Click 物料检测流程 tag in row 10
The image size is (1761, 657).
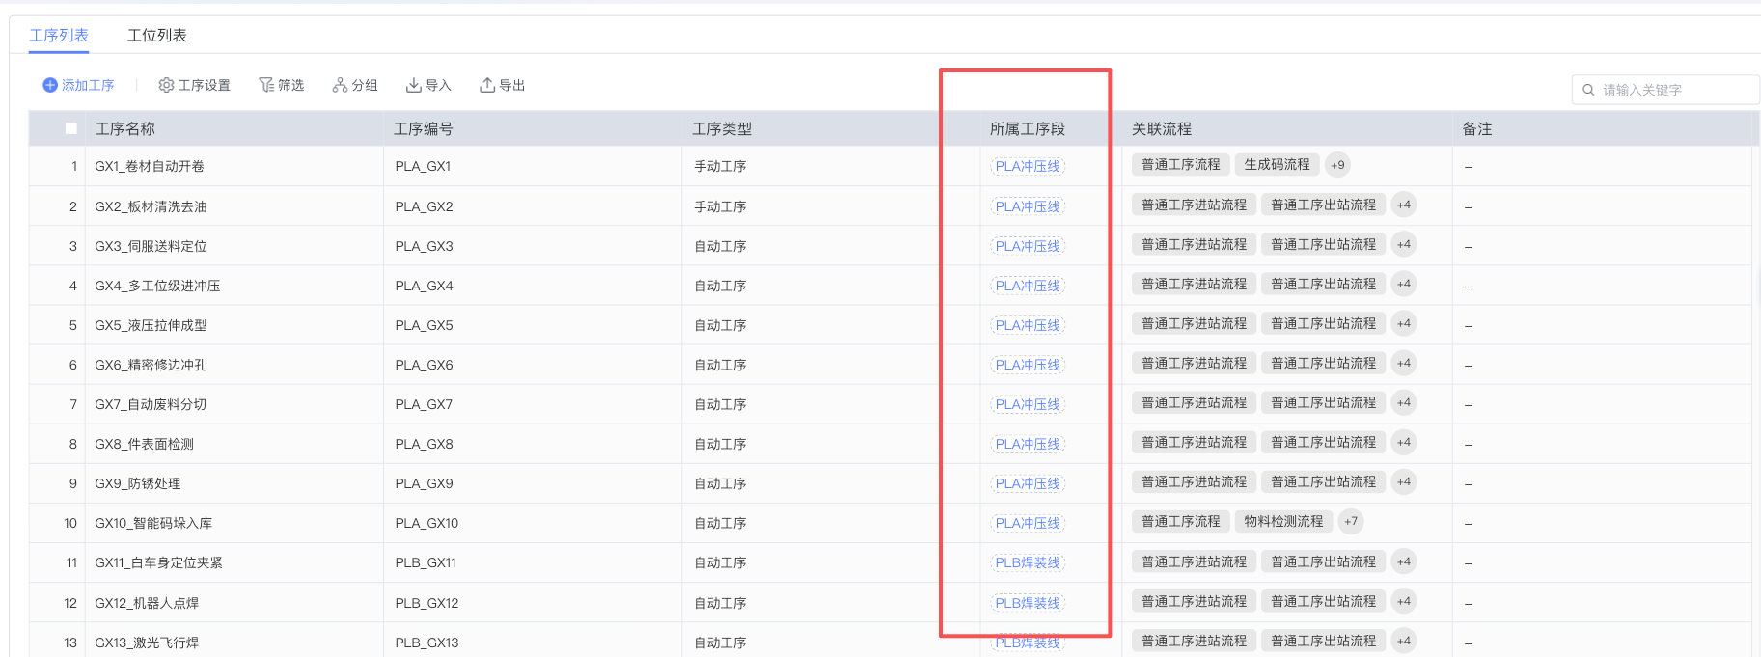[x=1283, y=522]
